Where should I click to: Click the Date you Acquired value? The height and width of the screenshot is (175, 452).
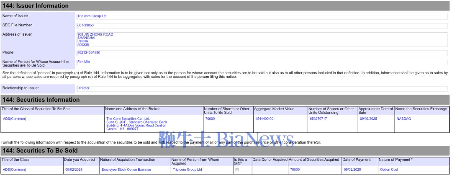point(74,170)
